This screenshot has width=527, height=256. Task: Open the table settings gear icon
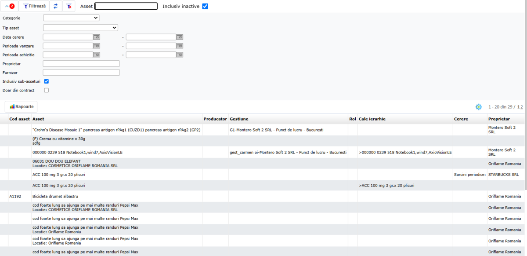pos(479,107)
